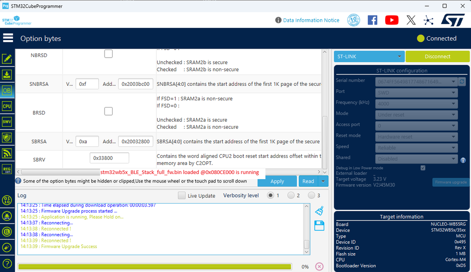Open the Data Information Notice link

[311, 20]
